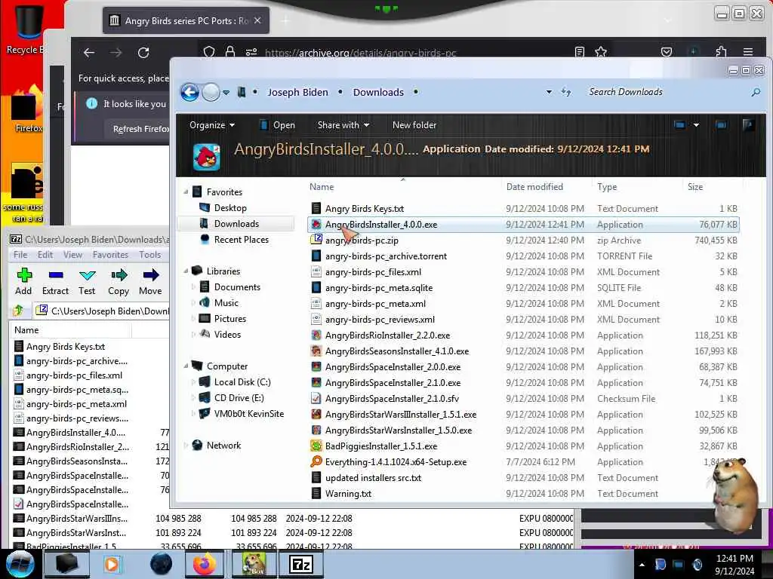
Task: Toggle the preview pane icon
Action: [721, 125]
